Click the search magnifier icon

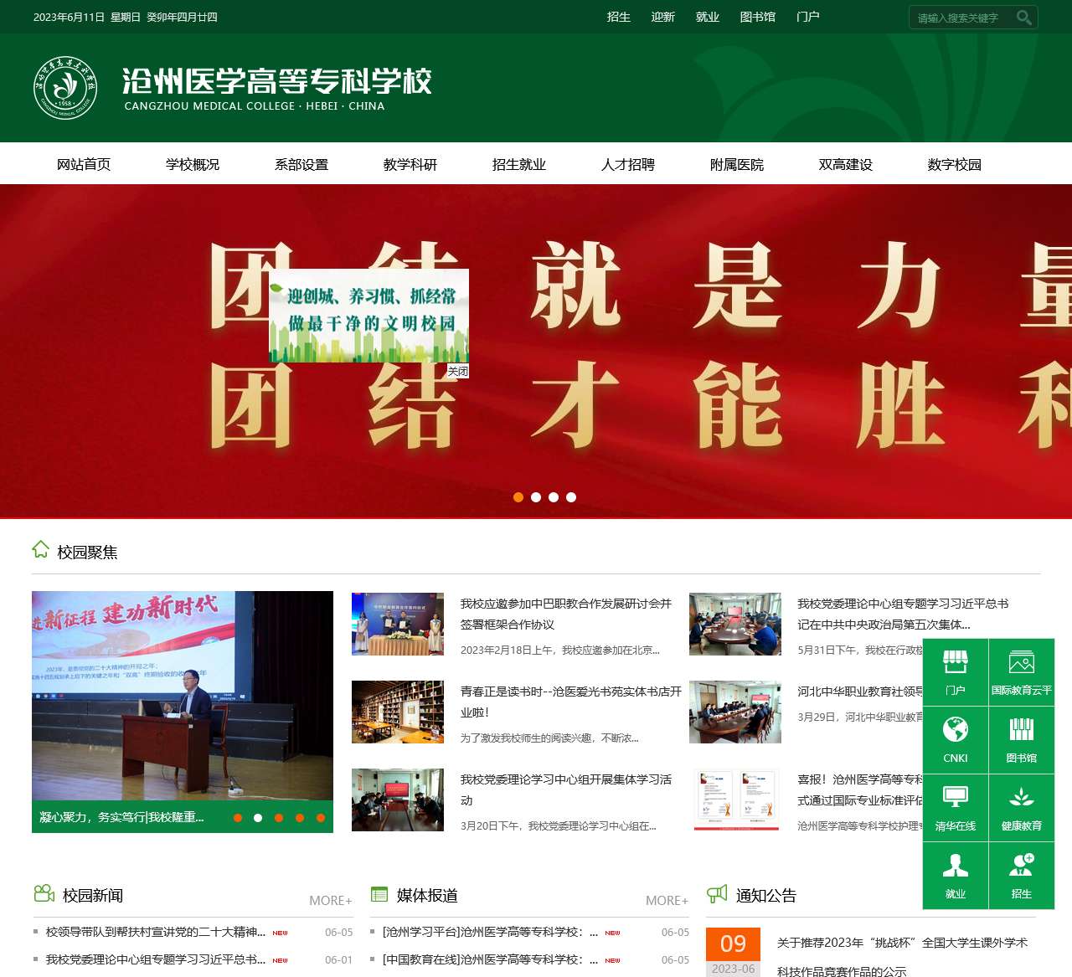1023,18
